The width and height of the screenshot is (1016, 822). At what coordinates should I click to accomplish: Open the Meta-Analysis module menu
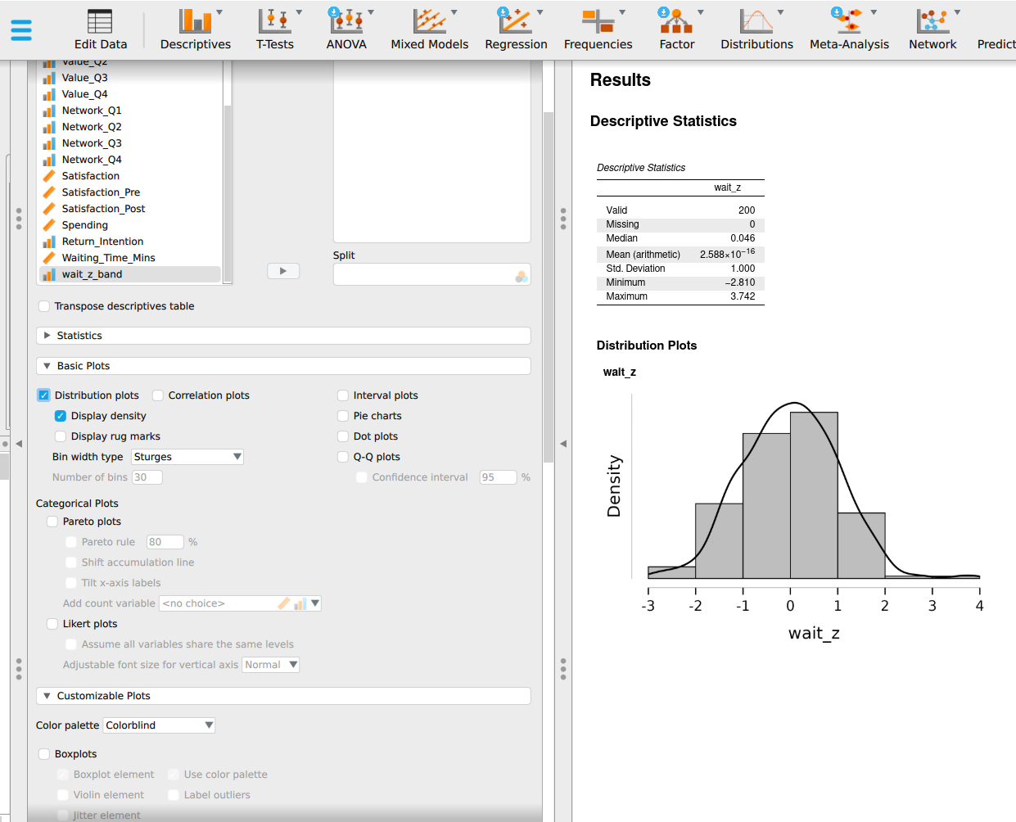pyautogui.click(x=849, y=29)
